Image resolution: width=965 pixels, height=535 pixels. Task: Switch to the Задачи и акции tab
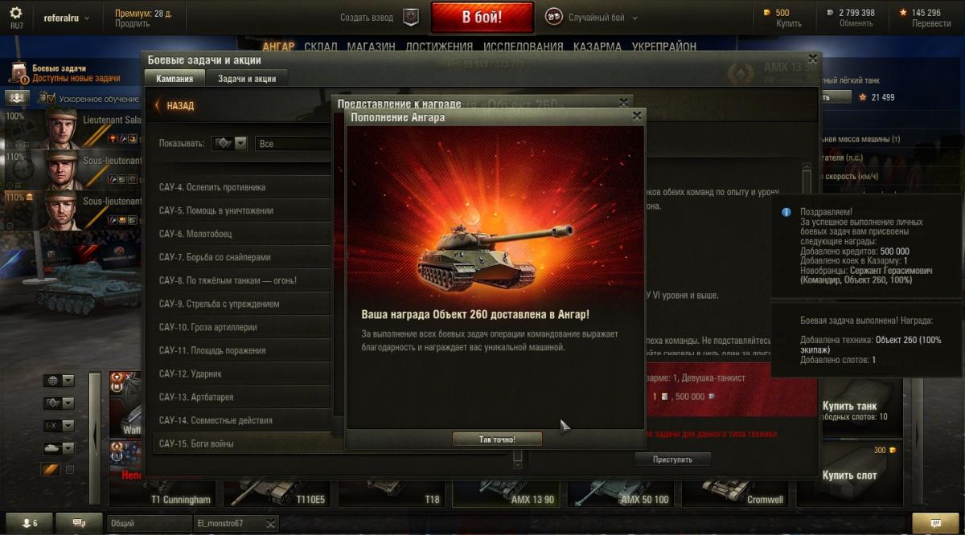tap(247, 79)
